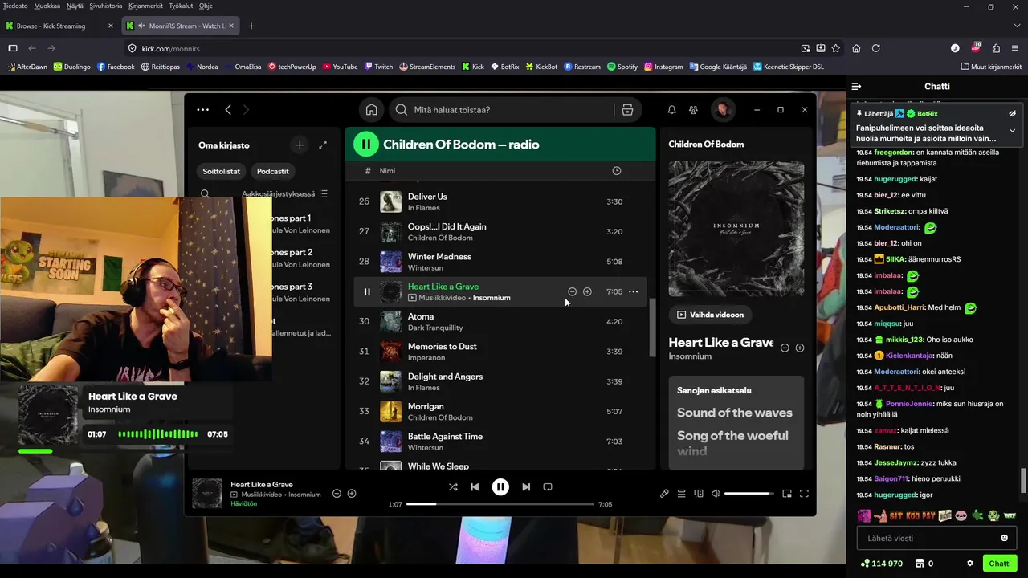Open the play queue icon
This screenshot has height=578, width=1028.
(x=681, y=494)
